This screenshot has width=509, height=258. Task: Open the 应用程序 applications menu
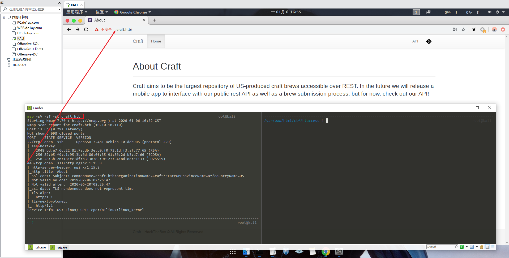coord(77,12)
